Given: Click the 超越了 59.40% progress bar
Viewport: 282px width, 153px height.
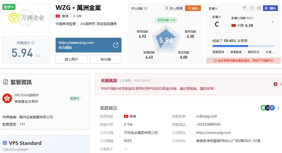Looking at the screenshot, I should [243, 46].
